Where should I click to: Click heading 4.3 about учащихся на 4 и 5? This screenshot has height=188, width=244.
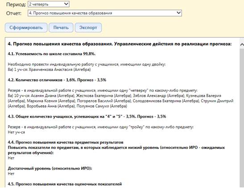click(87, 117)
